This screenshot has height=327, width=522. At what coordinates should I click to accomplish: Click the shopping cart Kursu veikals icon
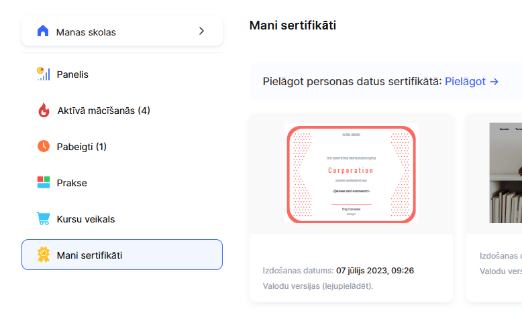[x=44, y=219]
